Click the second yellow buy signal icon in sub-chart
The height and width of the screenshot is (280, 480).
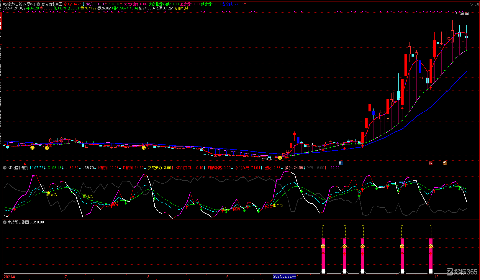click(x=345, y=246)
